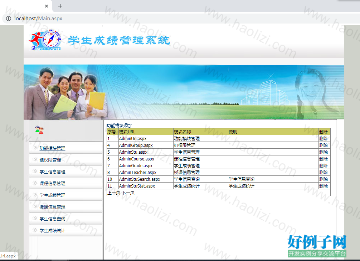Click sequence number 11 cell
This screenshot has height=261, width=360.
[x=112, y=186]
